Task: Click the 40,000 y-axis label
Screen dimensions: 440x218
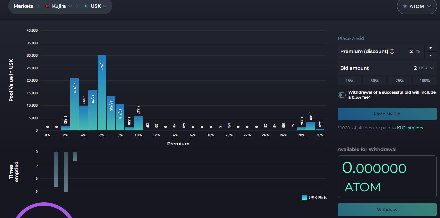Action: click(32, 30)
